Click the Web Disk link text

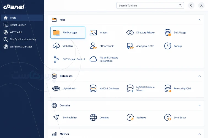coord(68,46)
